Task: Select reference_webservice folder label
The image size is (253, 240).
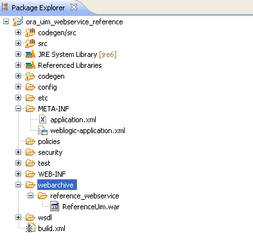Action: pyautogui.click(x=85, y=196)
